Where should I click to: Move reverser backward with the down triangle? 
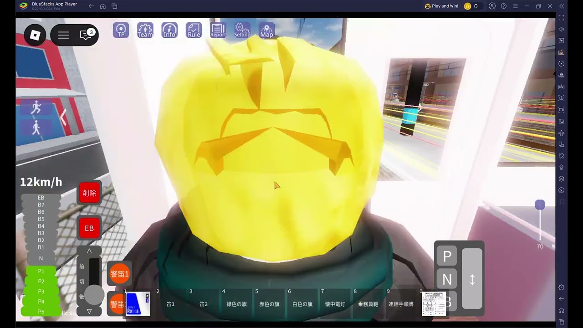tap(89, 312)
